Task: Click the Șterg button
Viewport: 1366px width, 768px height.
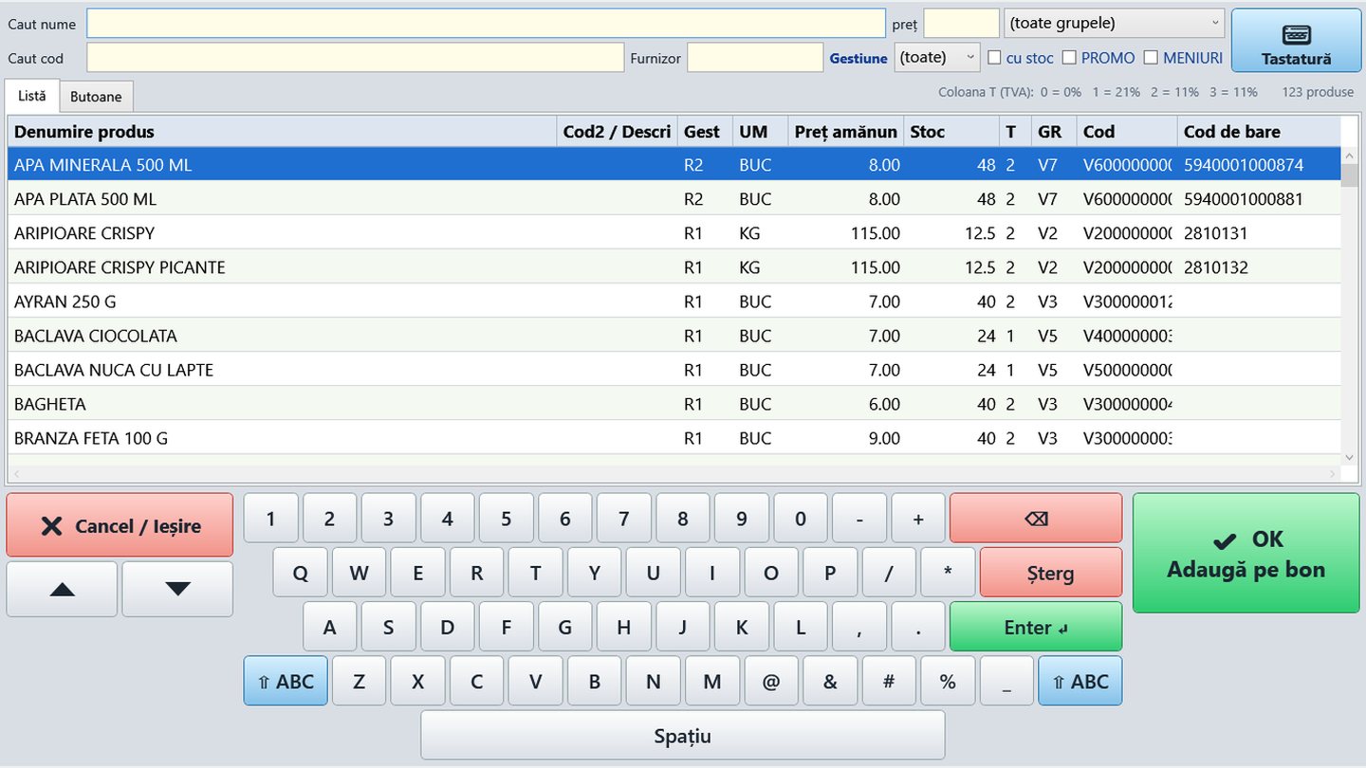Action: 1051,573
